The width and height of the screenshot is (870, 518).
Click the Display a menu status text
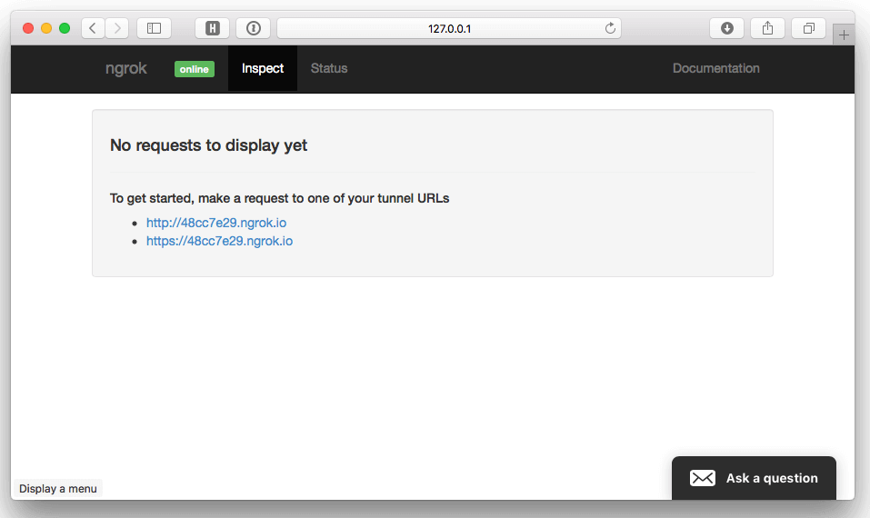tap(57, 489)
